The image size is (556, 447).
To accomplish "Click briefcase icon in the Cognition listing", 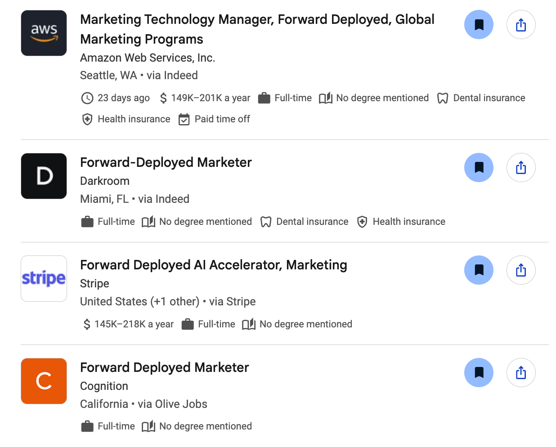I will tap(87, 426).
